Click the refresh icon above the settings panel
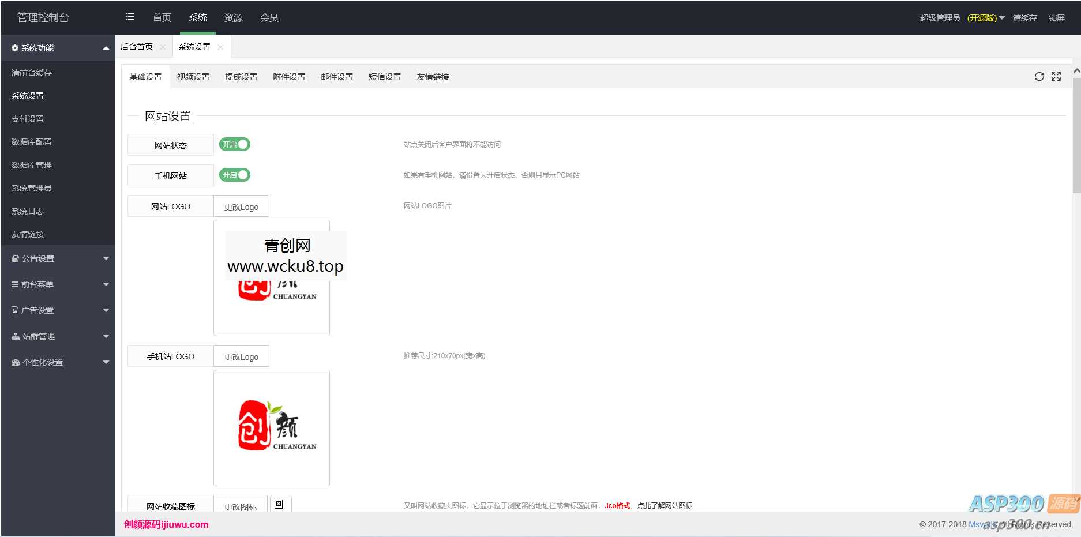 (x=1039, y=76)
